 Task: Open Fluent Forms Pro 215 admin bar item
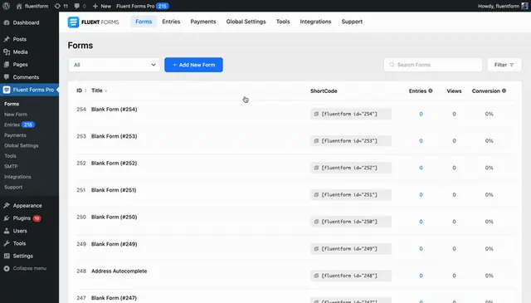point(142,6)
